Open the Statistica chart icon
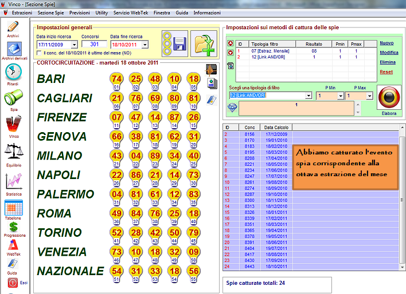This screenshot has width=406, height=294. 14,181
